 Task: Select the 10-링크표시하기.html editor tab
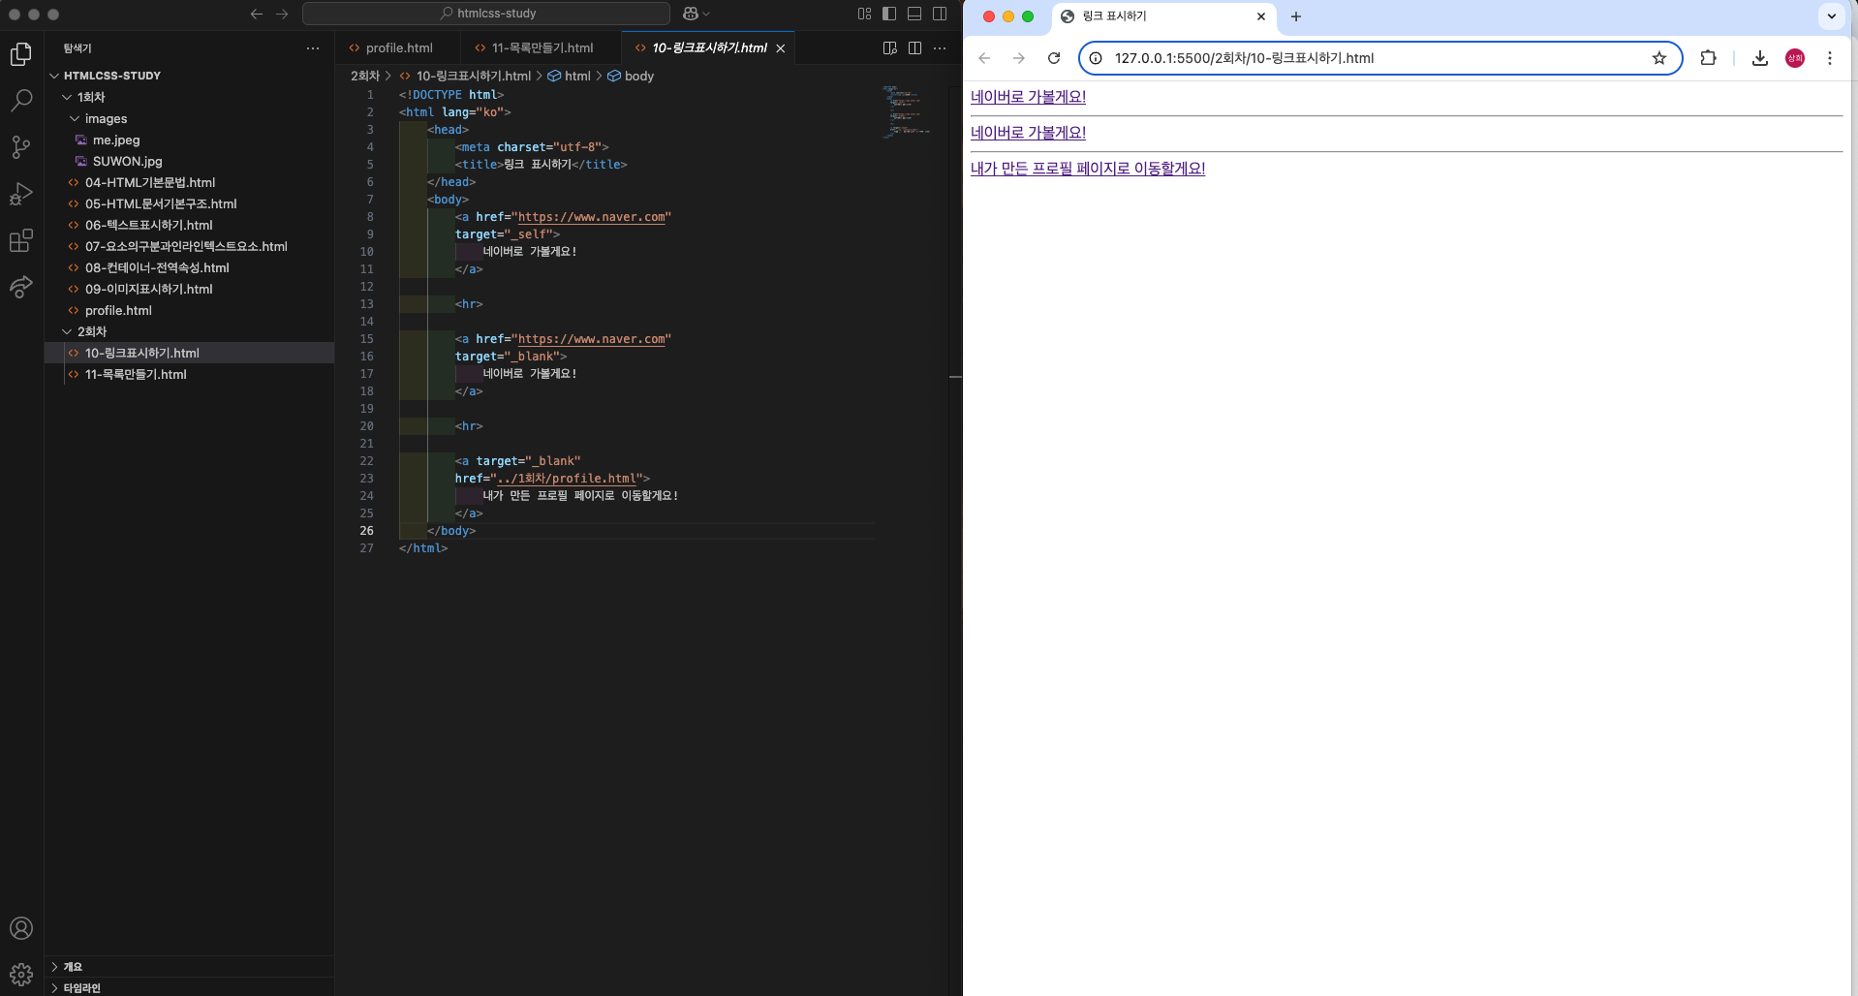(x=709, y=47)
